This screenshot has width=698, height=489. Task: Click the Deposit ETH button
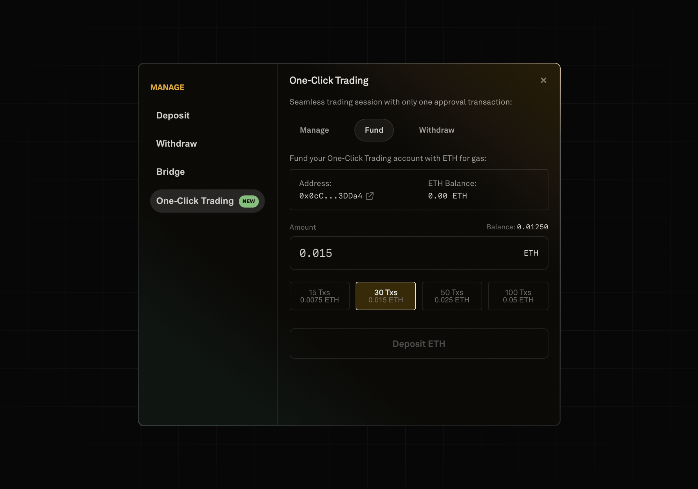point(419,344)
